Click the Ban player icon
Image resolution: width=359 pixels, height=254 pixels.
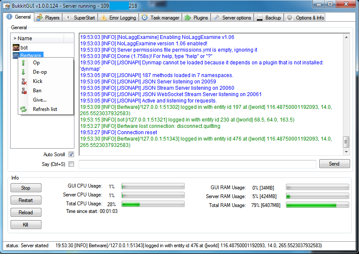coord(24,91)
